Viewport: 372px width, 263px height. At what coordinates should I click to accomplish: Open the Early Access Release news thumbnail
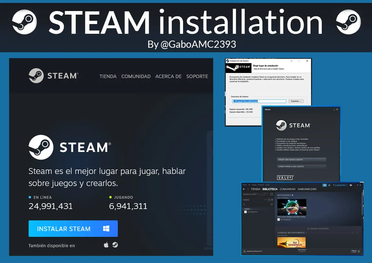292,207
